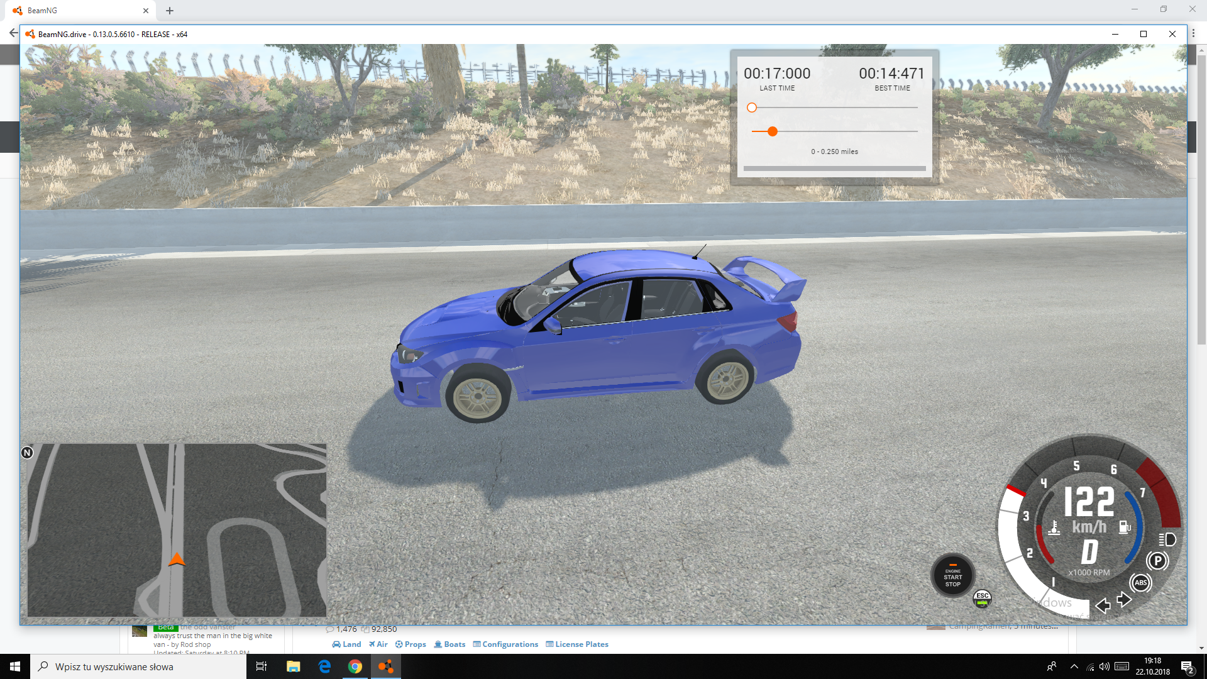
Task: Maximize the BeamNG.drive game window
Action: click(1144, 34)
